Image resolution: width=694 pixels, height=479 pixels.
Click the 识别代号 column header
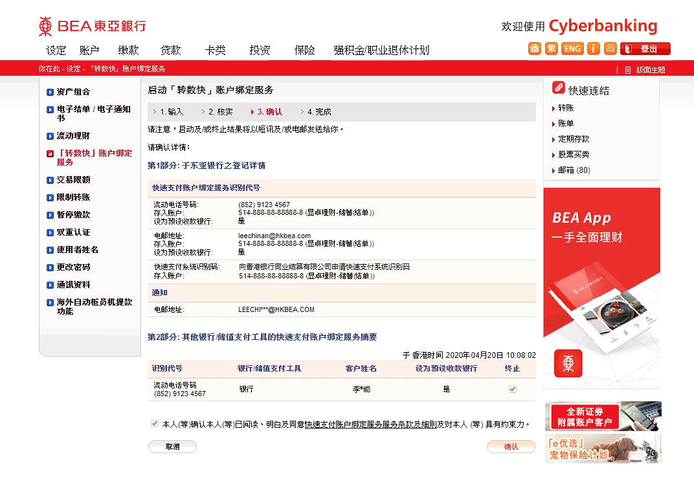(x=167, y=368)
